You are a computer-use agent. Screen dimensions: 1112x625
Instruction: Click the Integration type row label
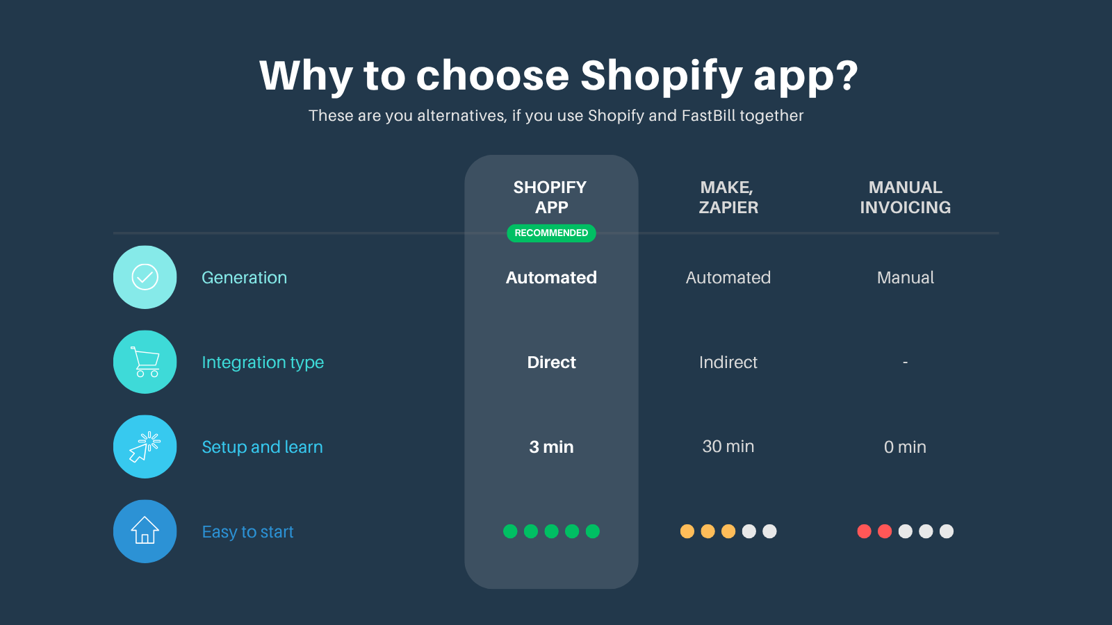coord(263,362)
